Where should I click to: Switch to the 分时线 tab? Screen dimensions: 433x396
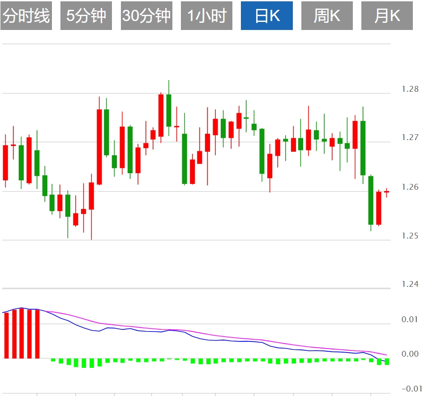(x=26, y=16)
